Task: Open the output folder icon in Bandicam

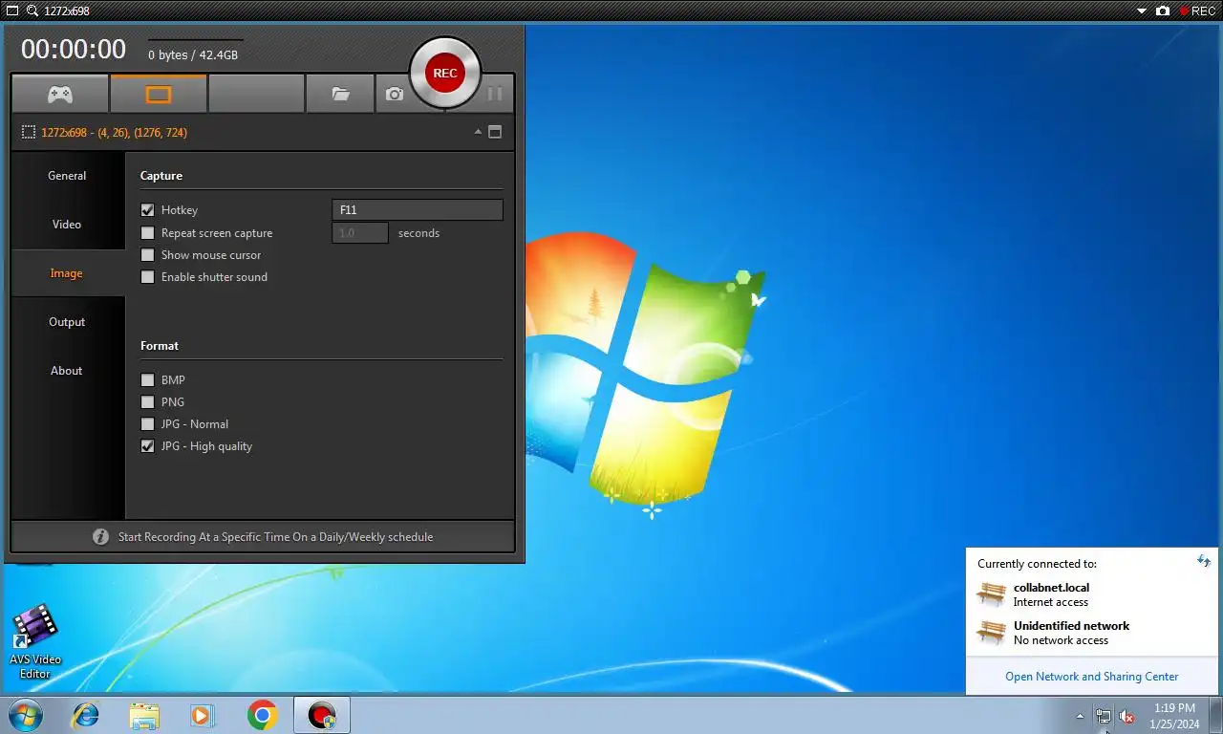Action: point(340,95)
